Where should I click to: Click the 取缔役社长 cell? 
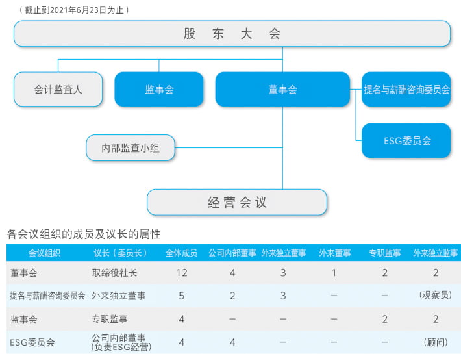tap(114, 273)
